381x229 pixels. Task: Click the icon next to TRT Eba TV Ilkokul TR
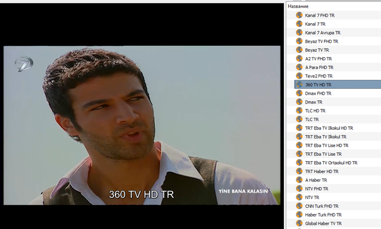coord(299,136)
